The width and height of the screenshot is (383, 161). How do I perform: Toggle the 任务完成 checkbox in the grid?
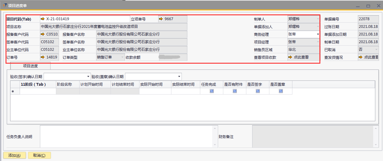[x=212, y=91]
